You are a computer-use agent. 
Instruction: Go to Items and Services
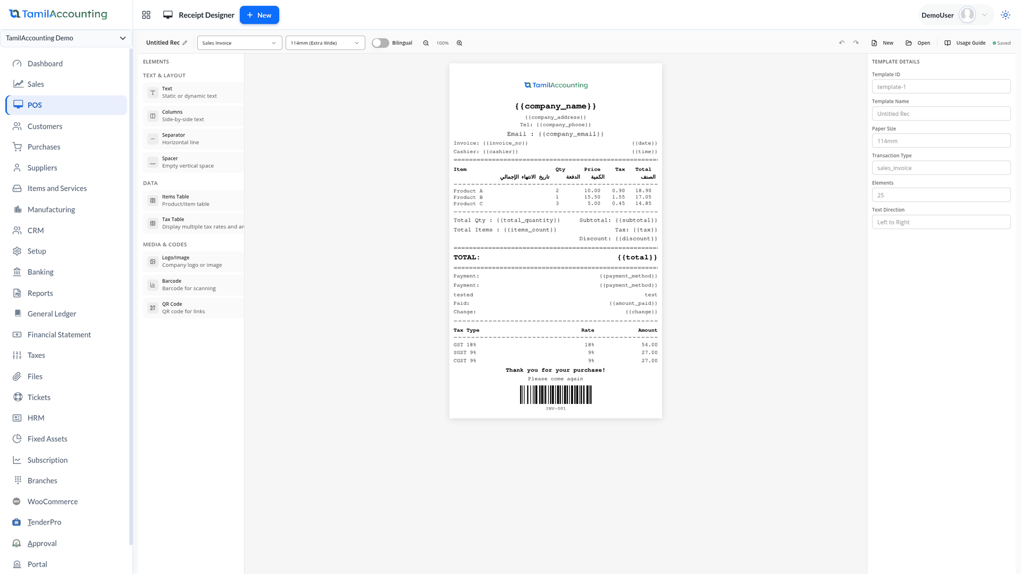(x=66, y=189)
